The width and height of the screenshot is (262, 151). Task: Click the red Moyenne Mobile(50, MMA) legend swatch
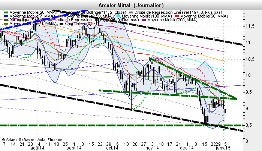tap(177, 16)
